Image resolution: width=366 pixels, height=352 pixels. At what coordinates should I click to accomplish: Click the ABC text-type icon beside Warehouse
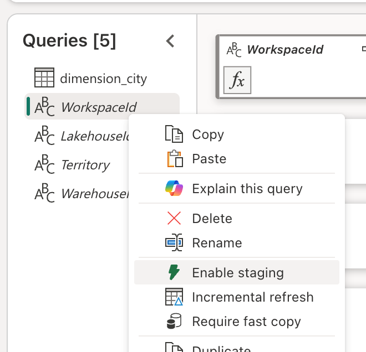[44, 193]
